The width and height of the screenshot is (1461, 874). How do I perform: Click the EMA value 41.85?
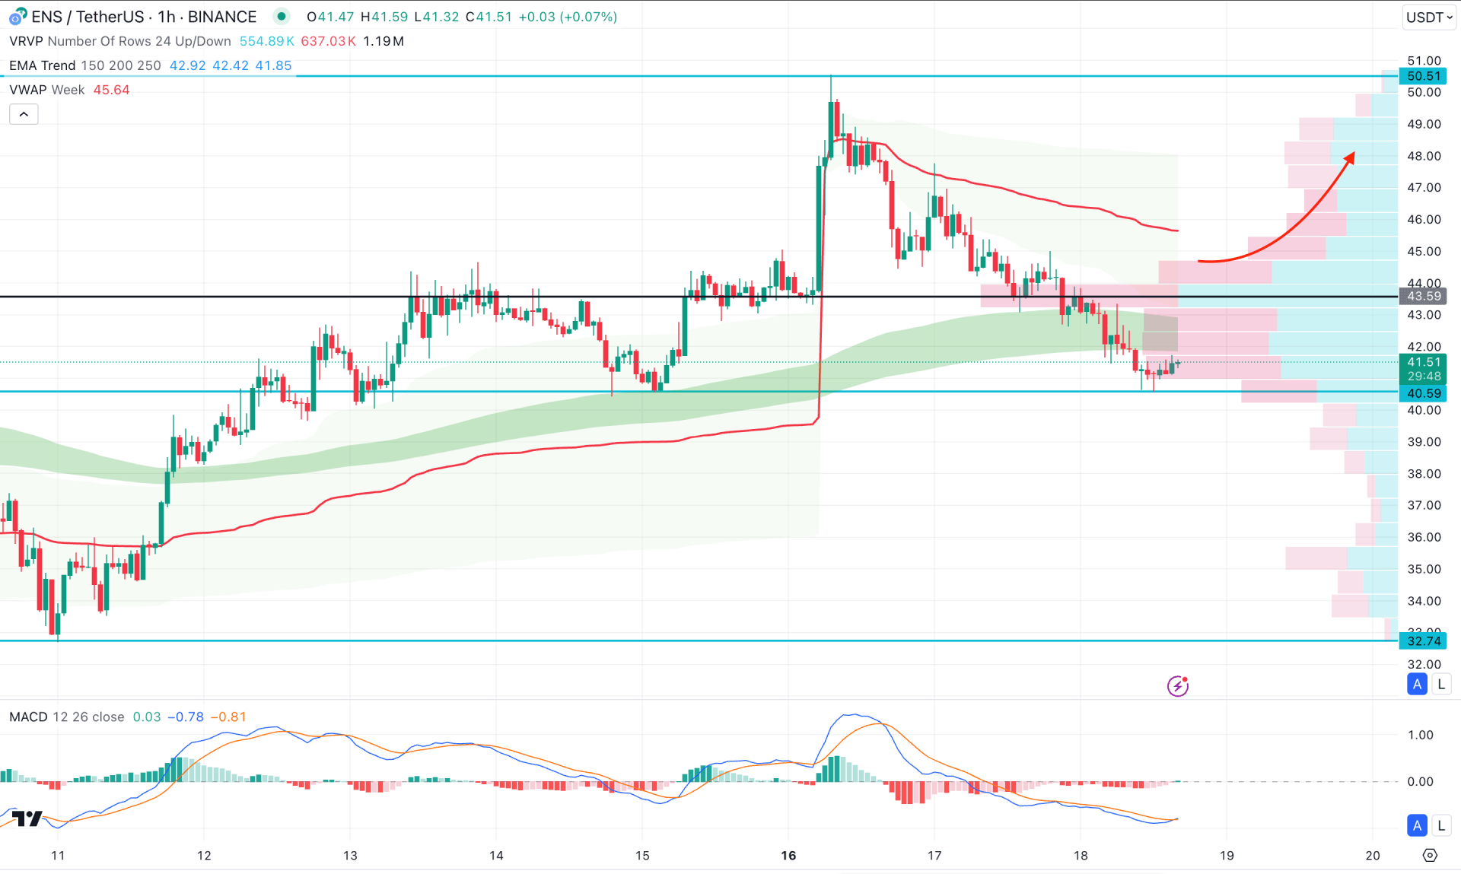click(x=273, y=65)
